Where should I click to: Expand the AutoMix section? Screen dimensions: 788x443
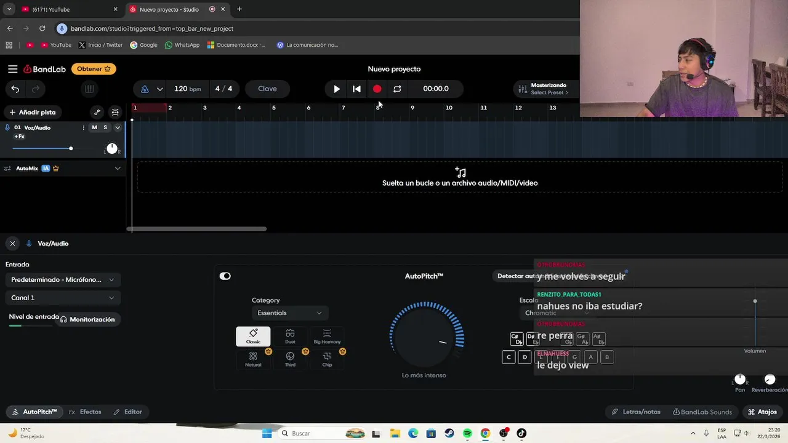118,168
